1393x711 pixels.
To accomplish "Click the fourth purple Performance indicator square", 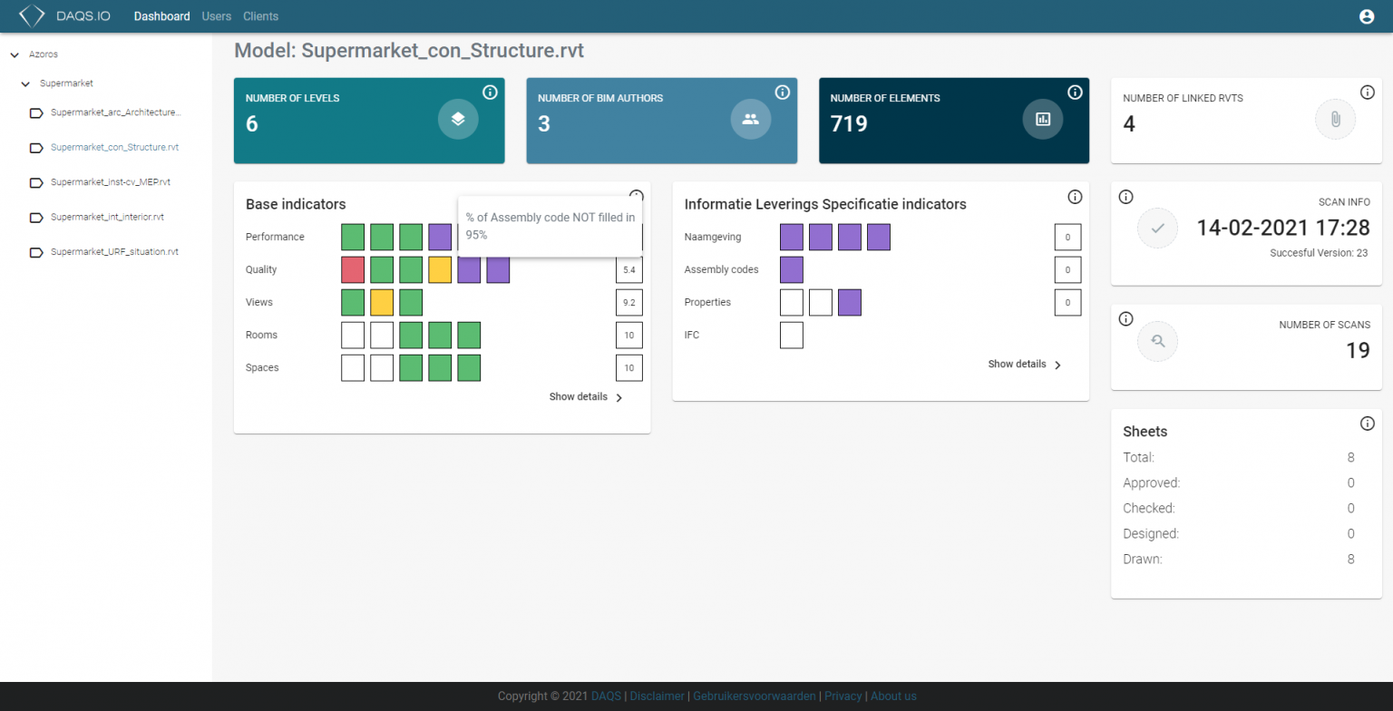I will coord(440,237).
